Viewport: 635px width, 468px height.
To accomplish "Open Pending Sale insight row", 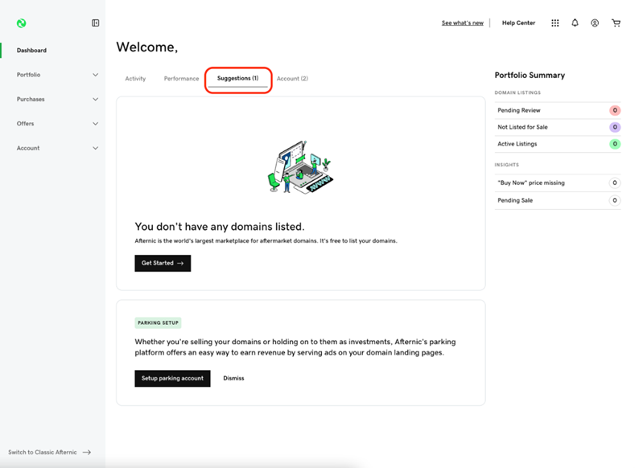I will 557,200.
